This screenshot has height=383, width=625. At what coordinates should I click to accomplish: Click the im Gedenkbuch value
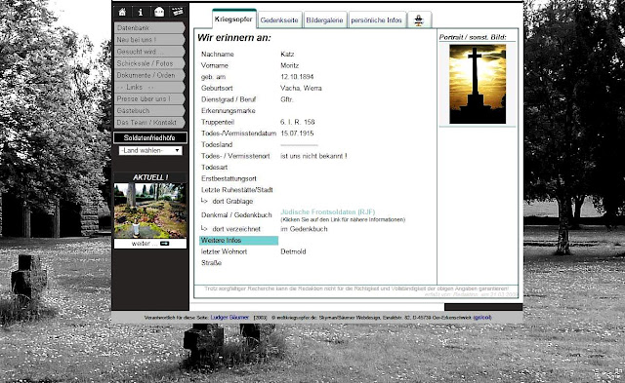pos(304,229)
